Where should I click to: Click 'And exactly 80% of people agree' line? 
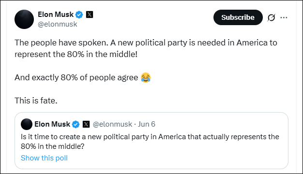76,77
